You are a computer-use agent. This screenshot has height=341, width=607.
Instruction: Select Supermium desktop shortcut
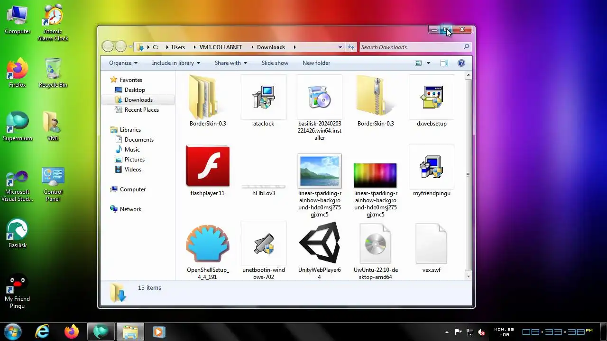click(x=18, y=127)
